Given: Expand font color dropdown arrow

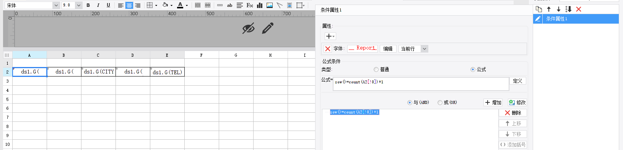Looking at the screenshot, I should tap(187, 5).
